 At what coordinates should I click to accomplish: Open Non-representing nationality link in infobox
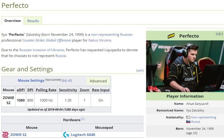pyautogui.click(x=204, y=117)
